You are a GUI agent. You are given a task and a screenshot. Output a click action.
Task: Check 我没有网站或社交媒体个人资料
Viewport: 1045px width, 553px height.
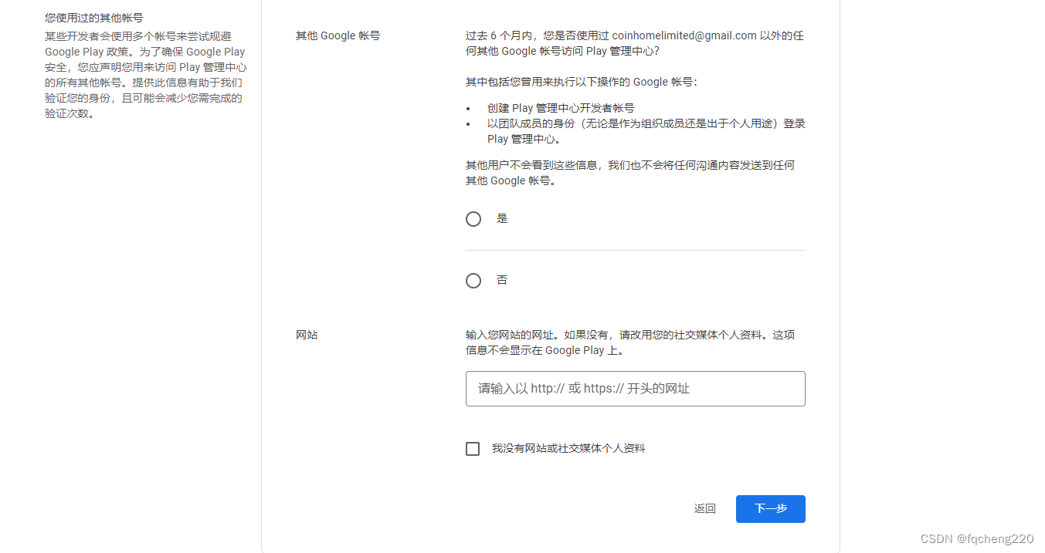(472, 448)
